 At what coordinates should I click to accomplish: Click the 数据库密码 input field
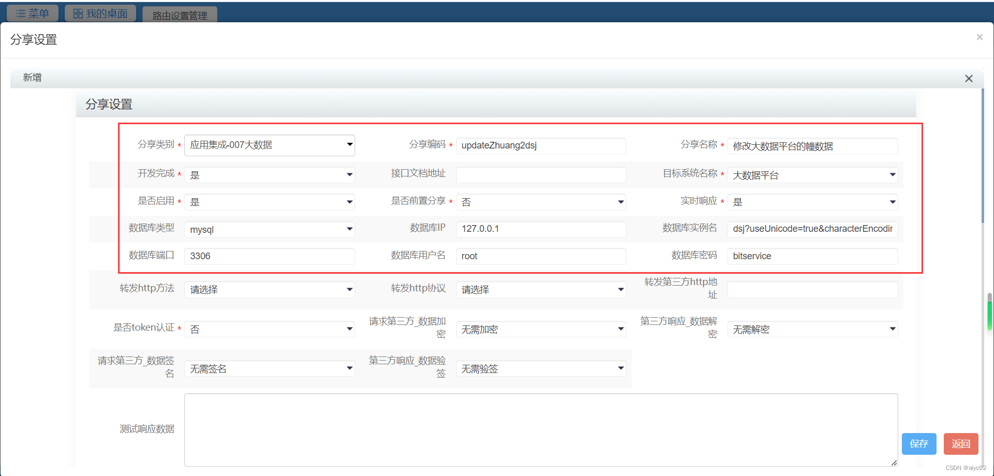click(x=813, y=256)
